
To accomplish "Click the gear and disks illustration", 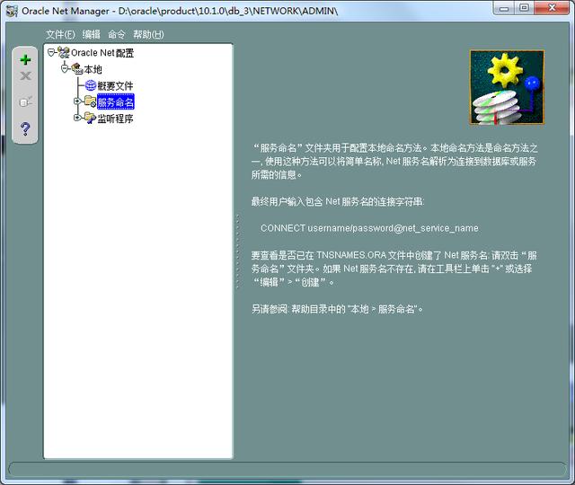I will [507, 87].
